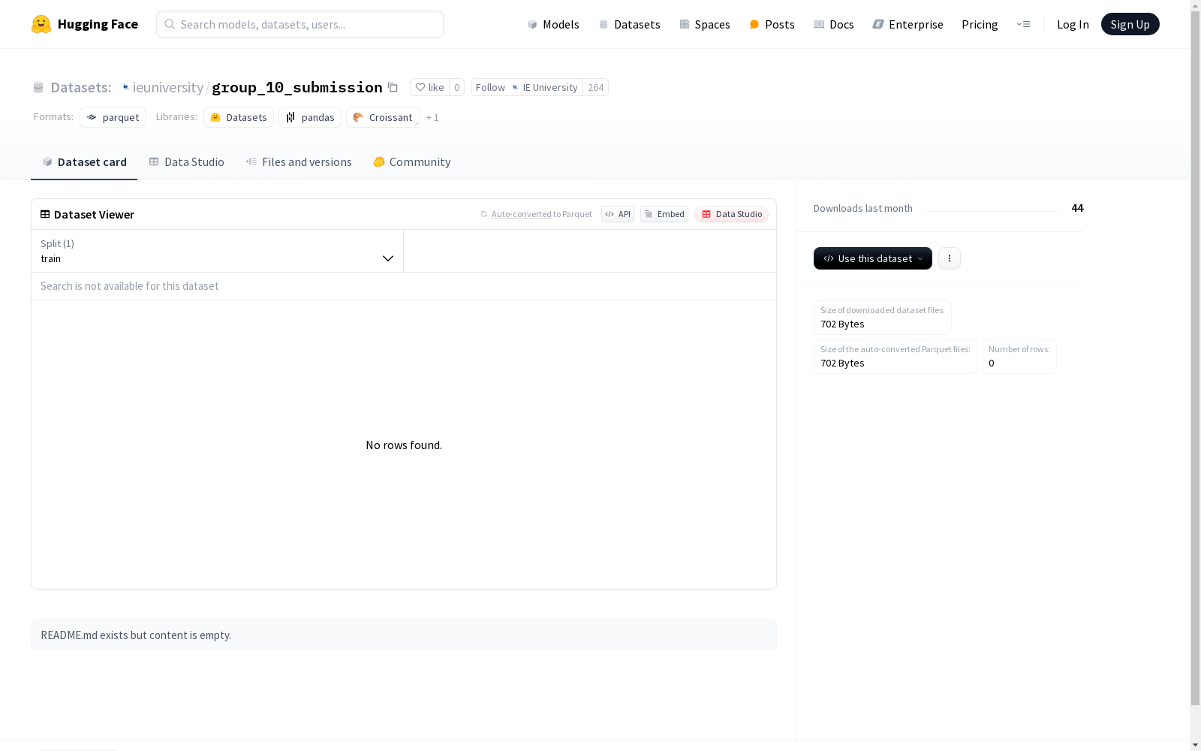Click the downloaded files size 702 Bytes
This screenshot has height=751, width=1201.
[x=842, y=324]
